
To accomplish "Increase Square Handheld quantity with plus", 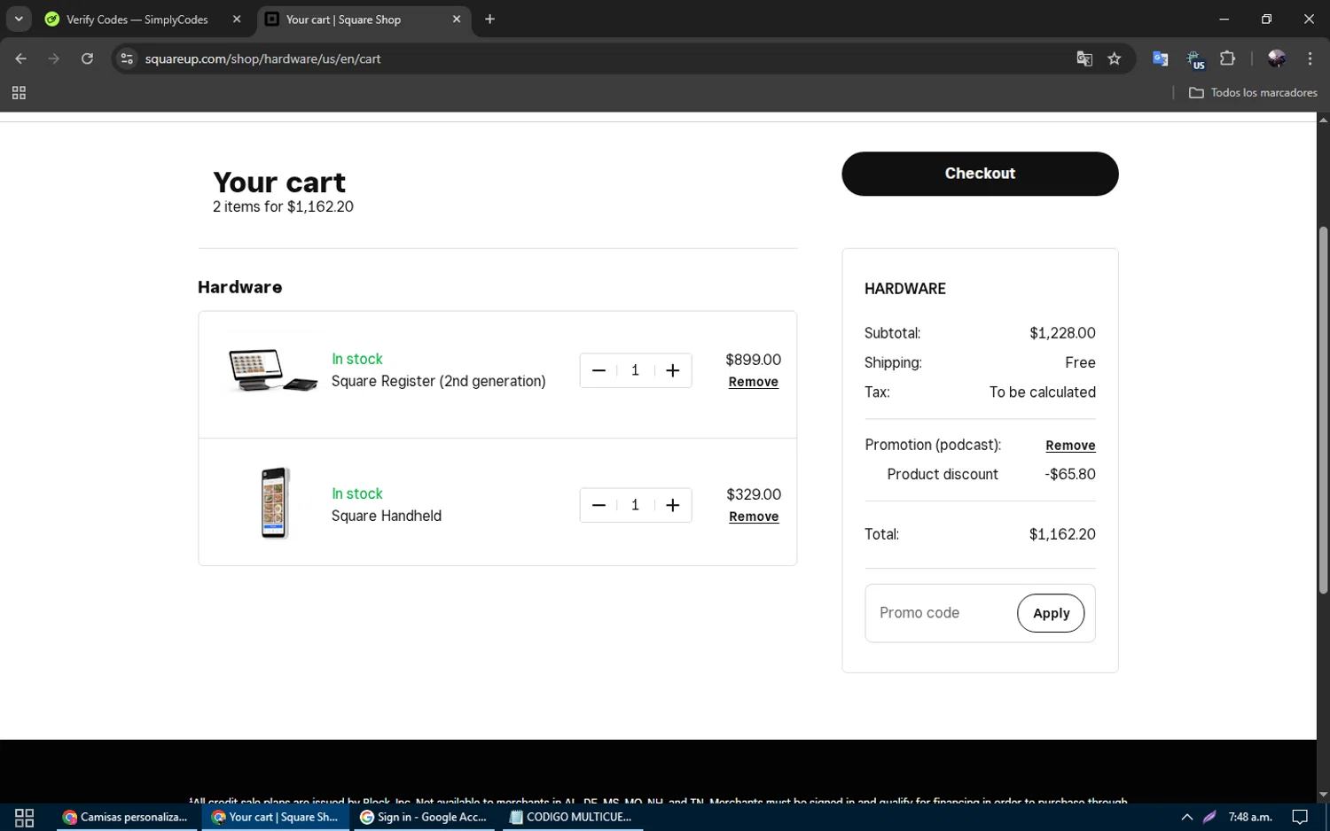I will [x=673, y=505].
